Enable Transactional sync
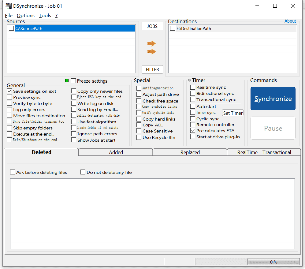This screenshot has width=305, height=269. coord(193,99)
